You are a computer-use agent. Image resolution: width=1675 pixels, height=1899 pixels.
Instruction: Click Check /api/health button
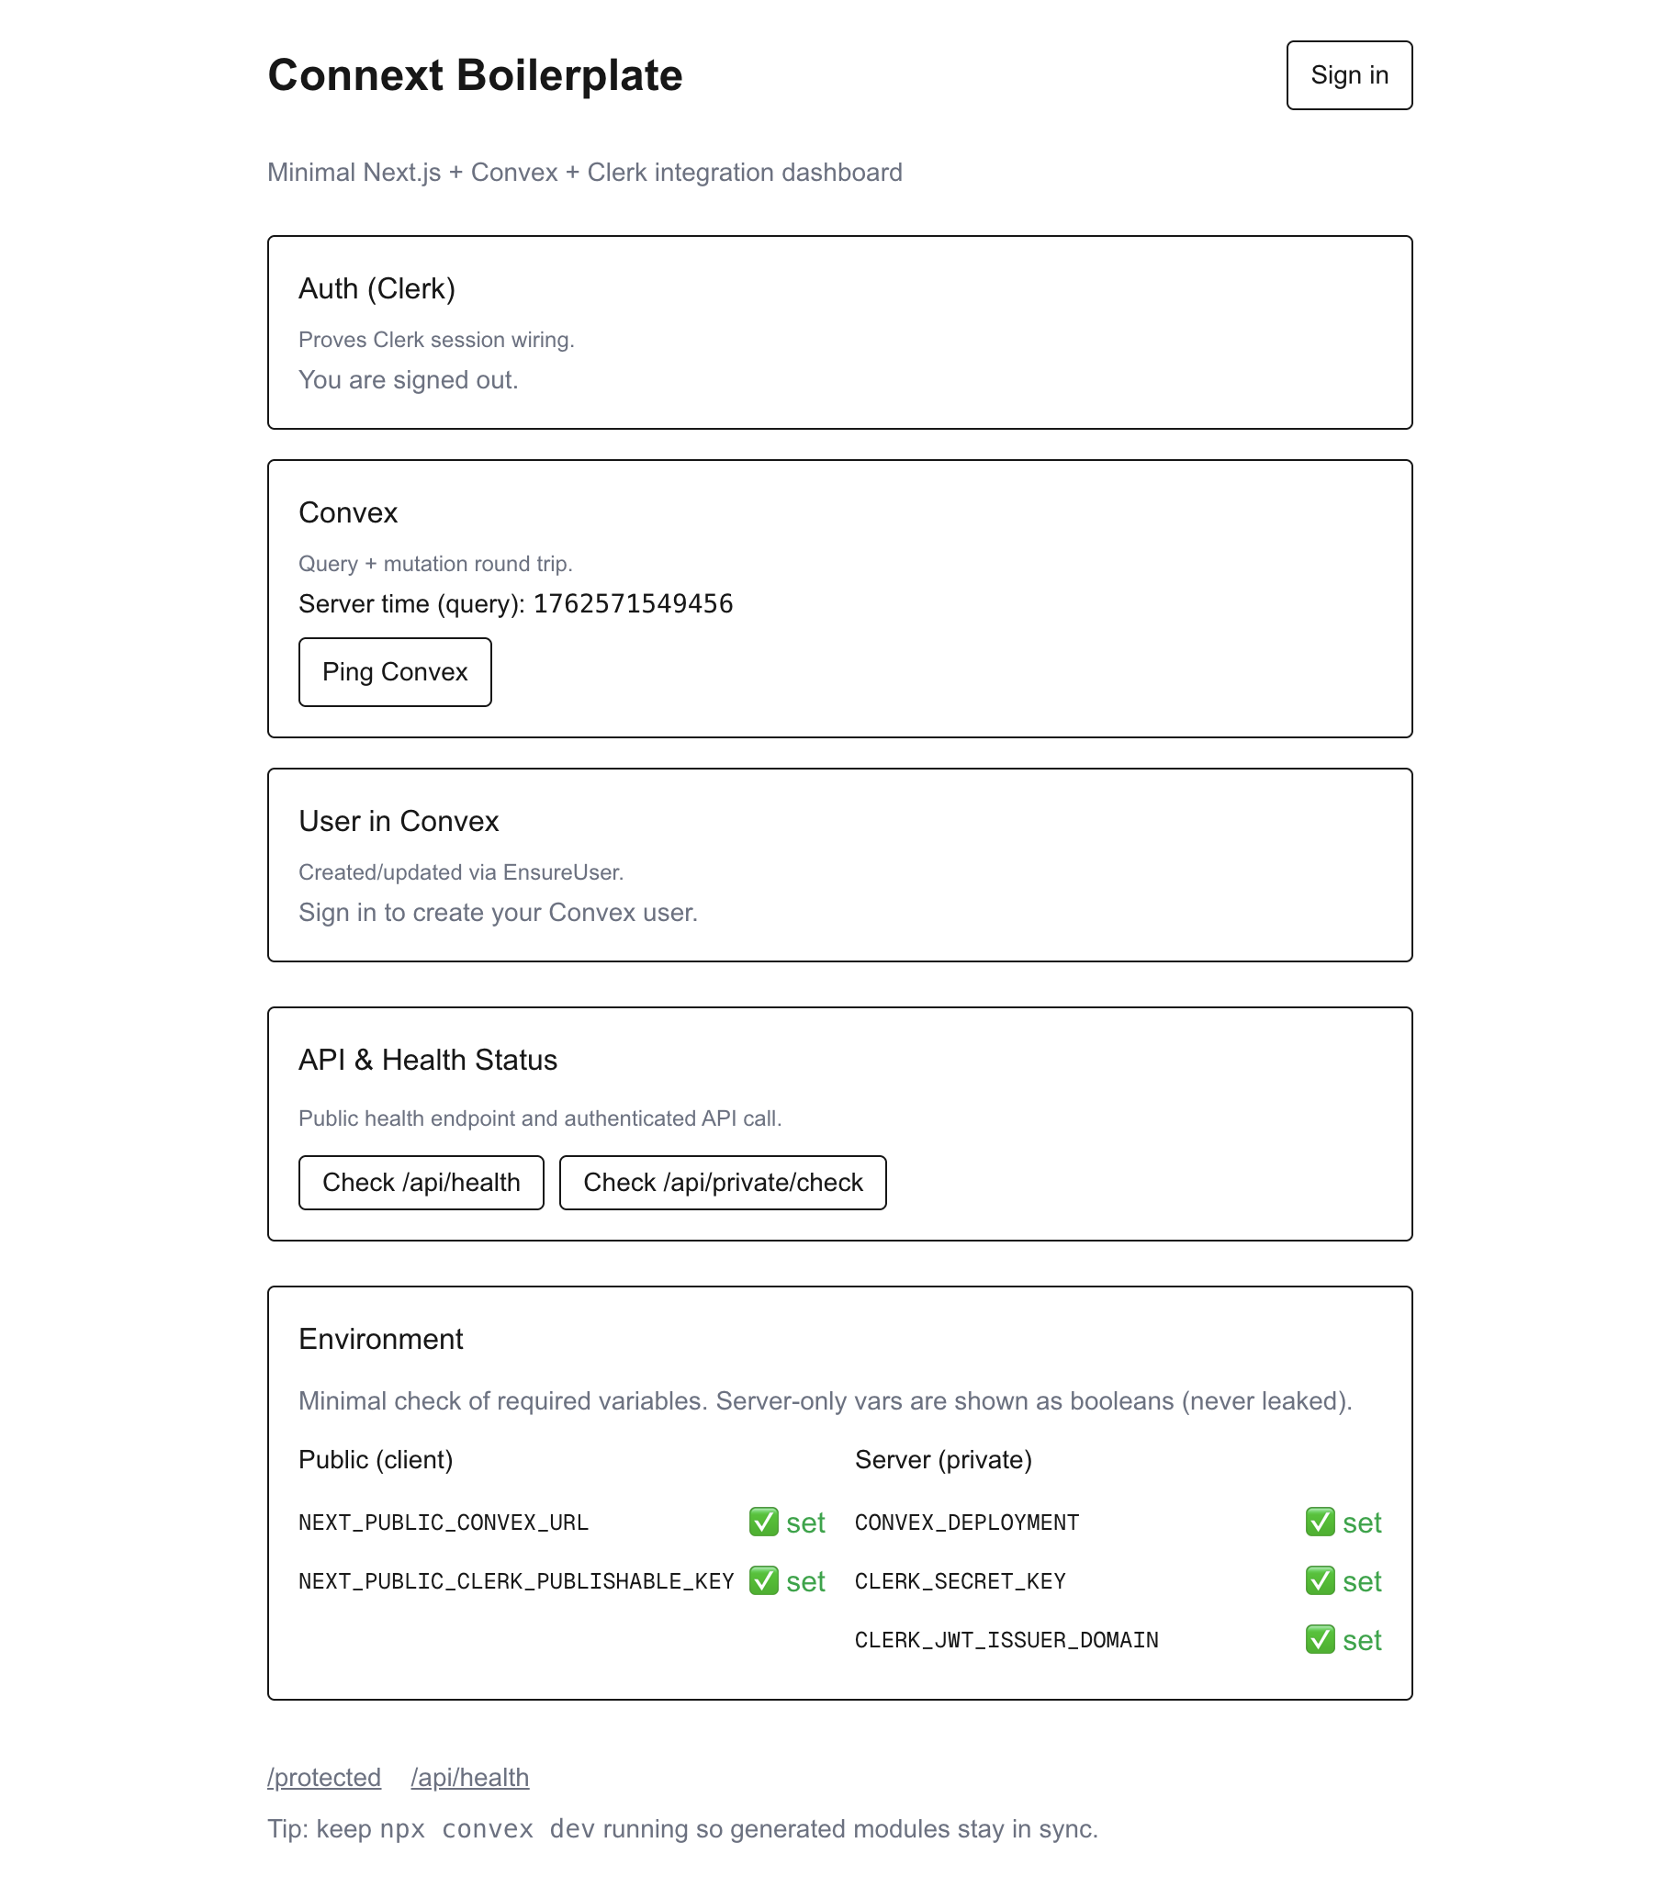point(421,1182)
